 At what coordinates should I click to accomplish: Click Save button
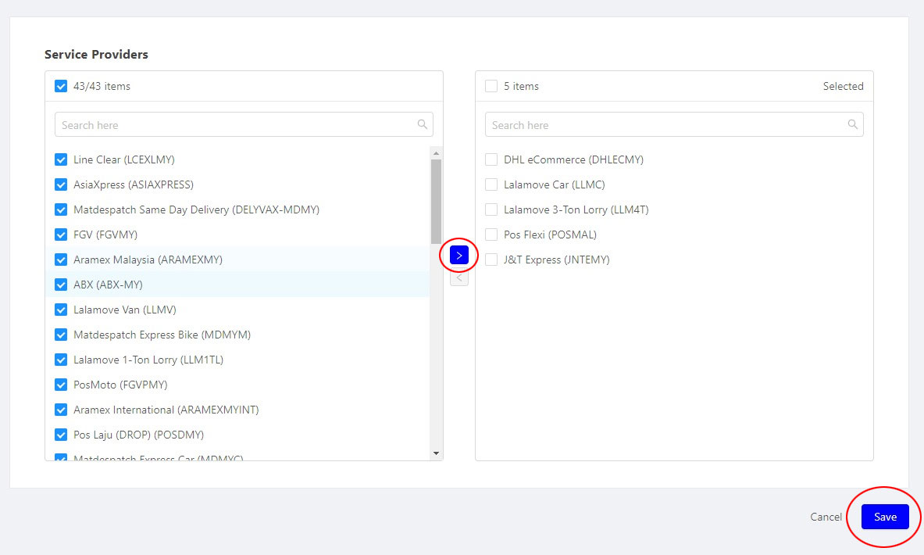tap(885, 517)
